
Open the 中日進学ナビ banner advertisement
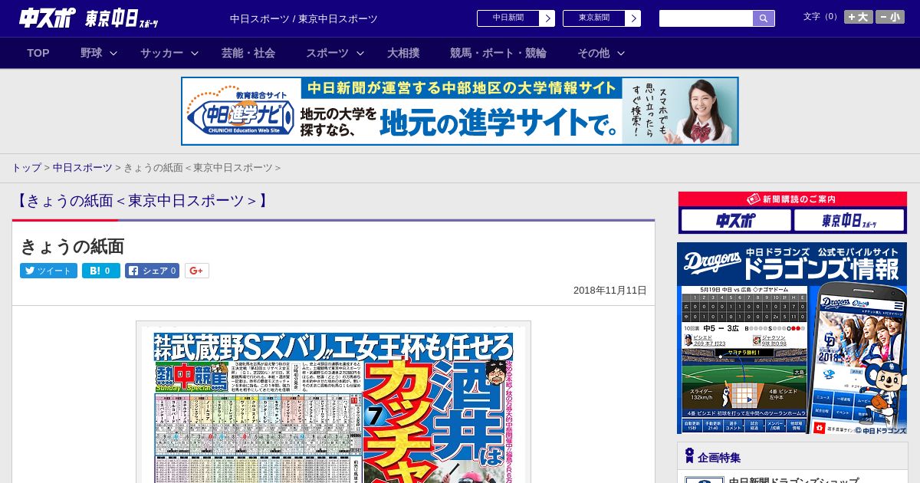pos(460,111)
